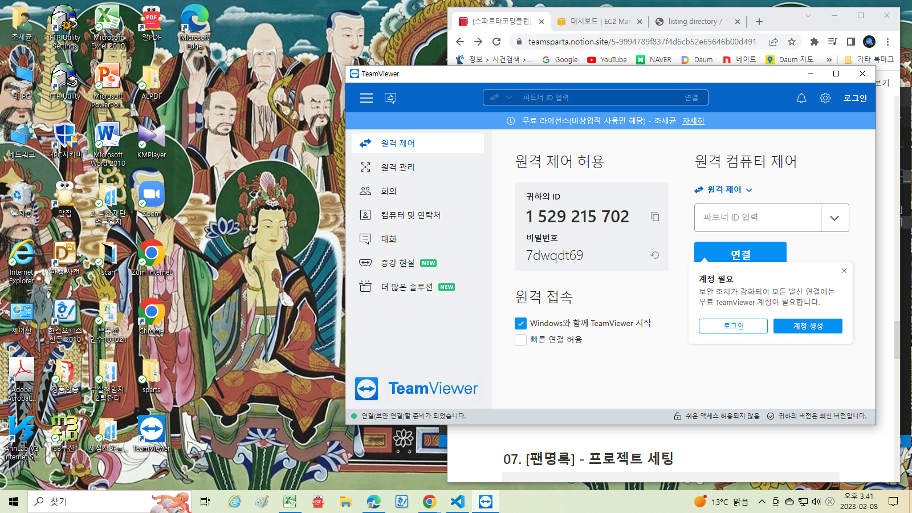Copy your TeamViewer ID

(655, 217)
